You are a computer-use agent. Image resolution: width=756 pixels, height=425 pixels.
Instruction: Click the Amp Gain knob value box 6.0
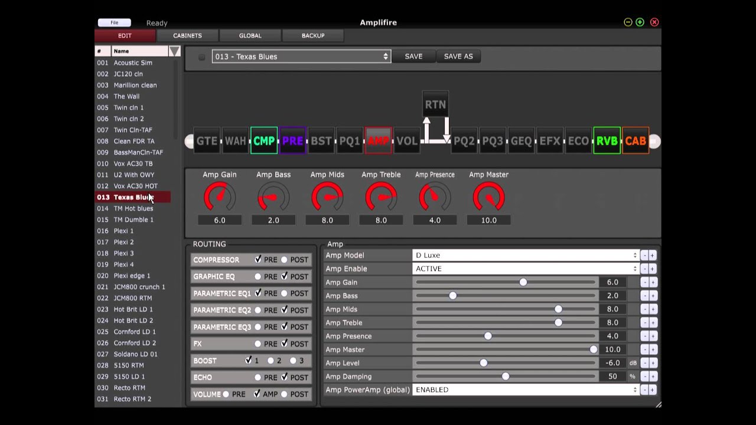(x=220, y=220)
